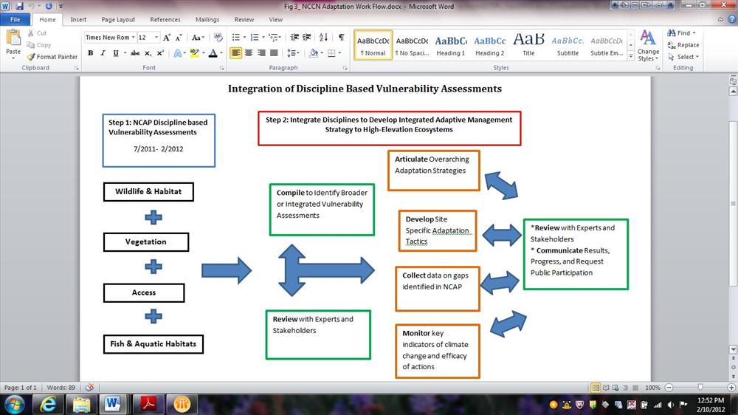
Task: Center-align the paragraph text
Action: click(x=249, y=53)
